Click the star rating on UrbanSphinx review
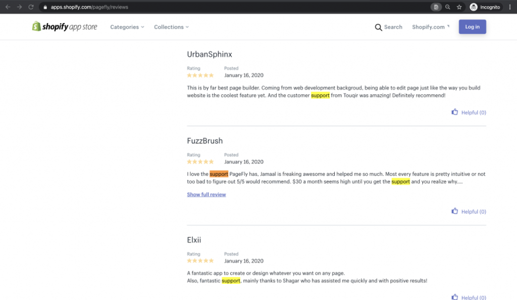This screenshot has height=300, width=517. [200, 76]
